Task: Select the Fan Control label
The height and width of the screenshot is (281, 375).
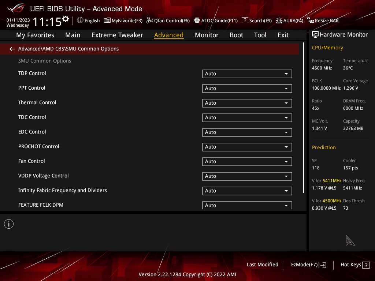Action: (x=31, y=161)
